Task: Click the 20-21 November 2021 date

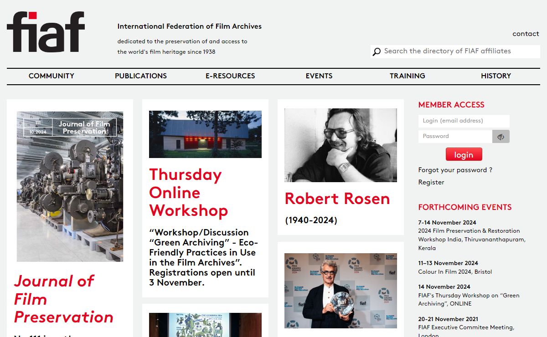Action: pyautogui.click(x=448, y=319)
